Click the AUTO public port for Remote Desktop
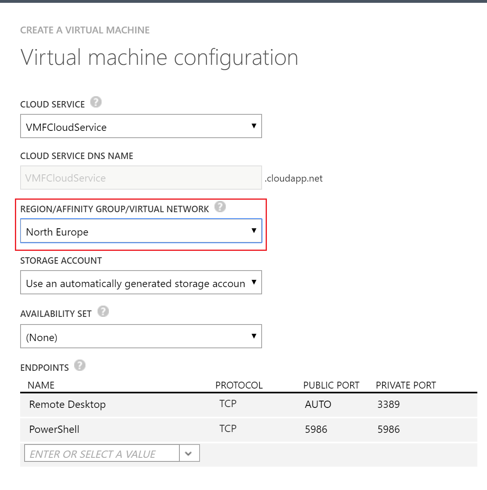 318,404
